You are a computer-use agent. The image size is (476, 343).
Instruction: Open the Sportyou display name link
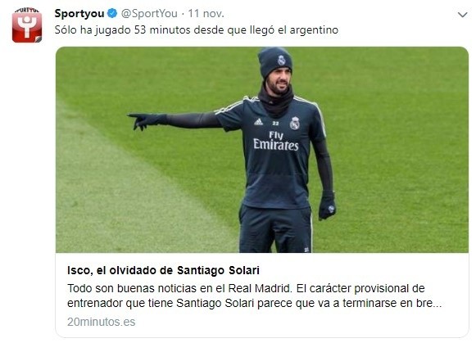pos(79,13)
